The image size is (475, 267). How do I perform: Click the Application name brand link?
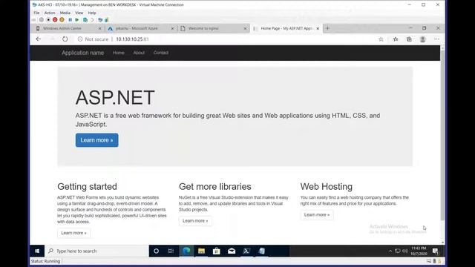(82, 53)
